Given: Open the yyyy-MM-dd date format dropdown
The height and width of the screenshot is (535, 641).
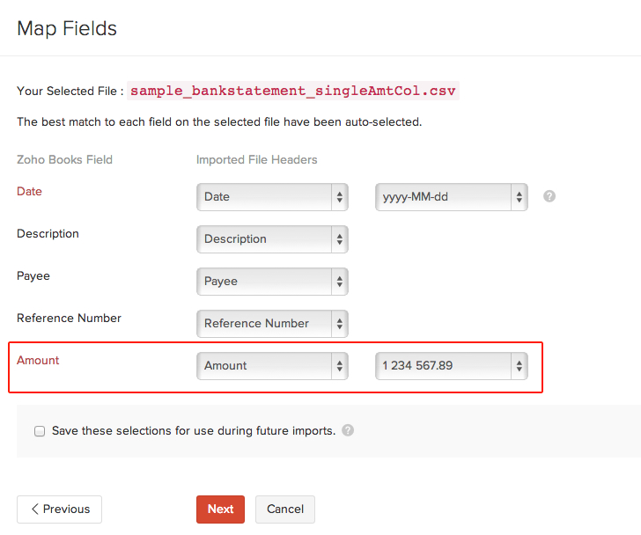Looking at the screenshot, I should pos(451,196).
